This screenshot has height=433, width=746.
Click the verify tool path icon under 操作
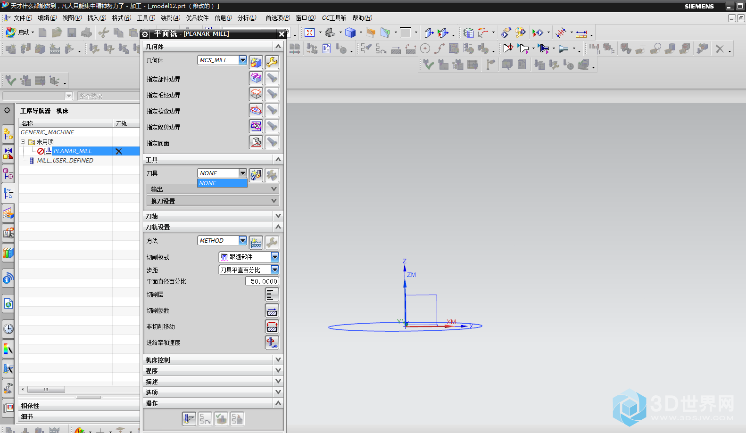221,418
